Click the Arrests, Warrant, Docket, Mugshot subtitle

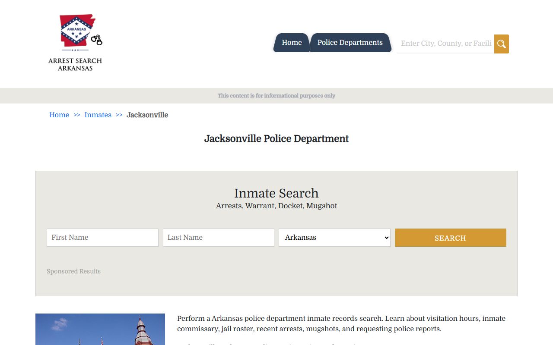click(276, 206)
